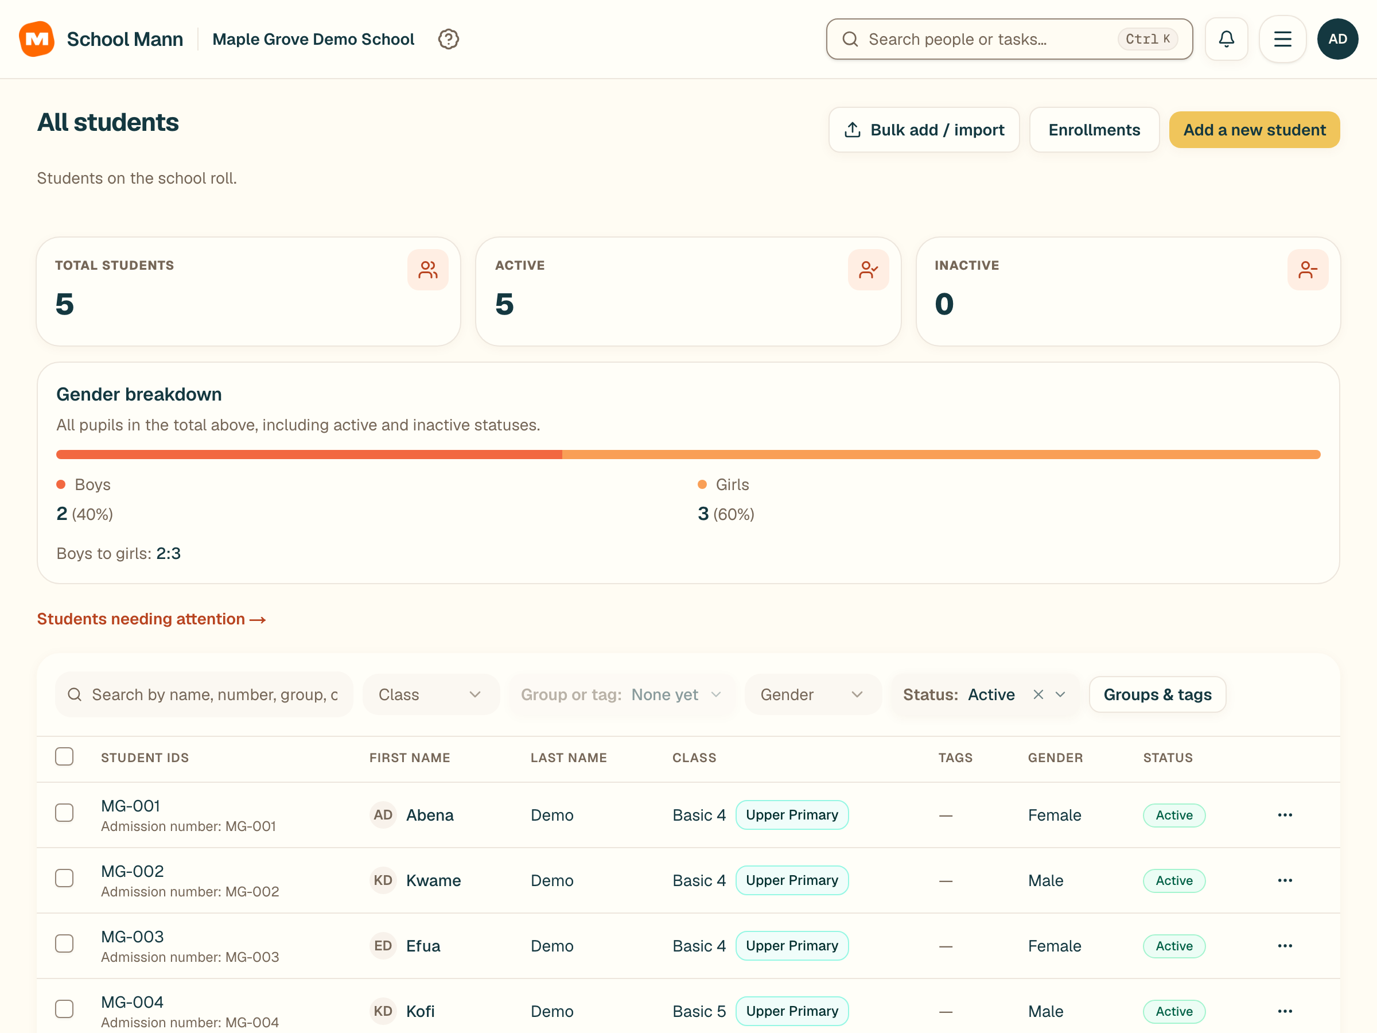Open row actions for MG-003 Efua
The height and width of the screenshot is (1033, 1377).
pyautogui.click(x=1285, y=946)
